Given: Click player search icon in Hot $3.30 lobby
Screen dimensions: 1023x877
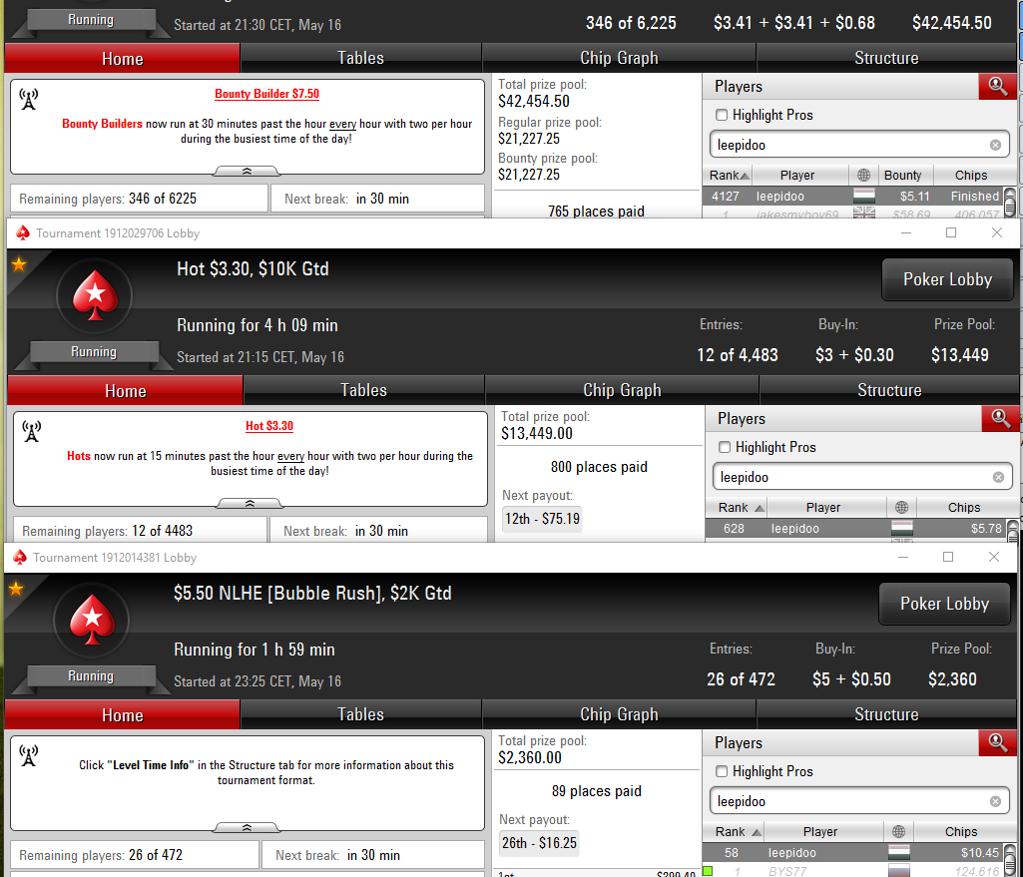Looking at the screenshot, I should [x=1000, y=418].
